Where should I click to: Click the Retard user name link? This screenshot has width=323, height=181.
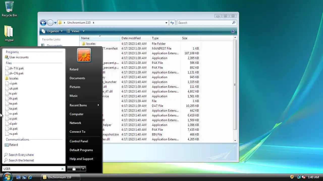click(x=74, y=69)
